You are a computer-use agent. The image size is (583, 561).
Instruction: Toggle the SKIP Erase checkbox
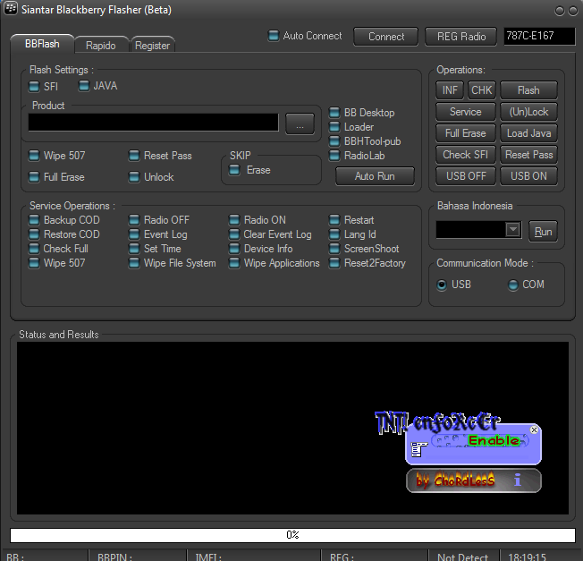pyautogui.click(x=234, y=170)
